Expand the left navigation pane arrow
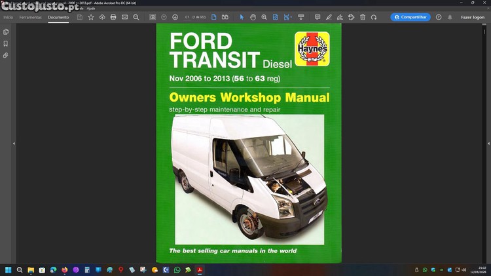 point(14,144)
